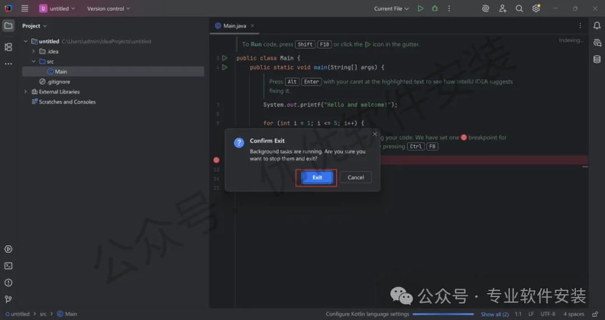The image size is (605, 320).
Task: Open the Project view dropdown
Action: (x=34, y=25)
